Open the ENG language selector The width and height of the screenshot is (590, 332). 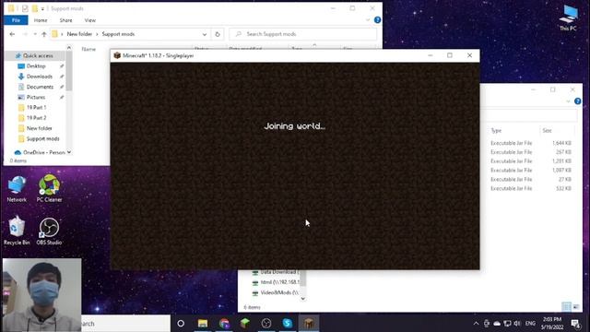click(530, 324)
